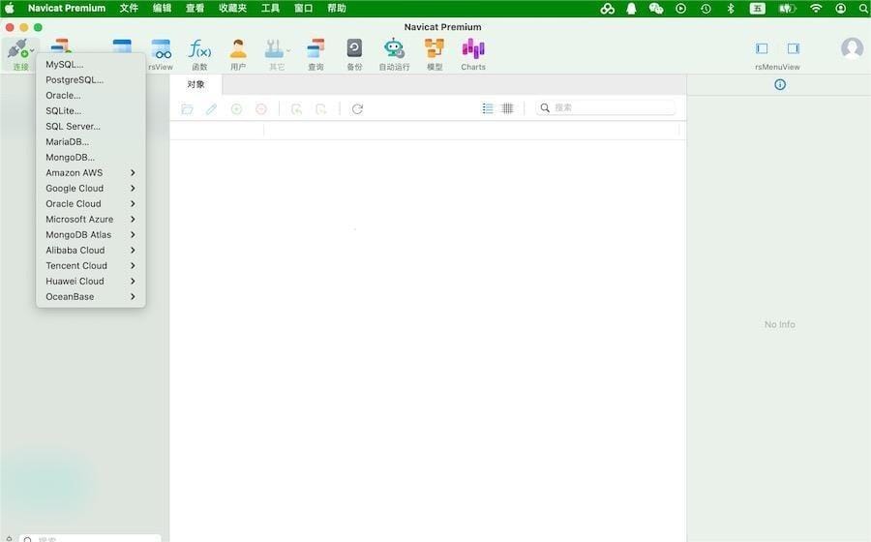Select the 对象 objects tab

click(195, 84)
